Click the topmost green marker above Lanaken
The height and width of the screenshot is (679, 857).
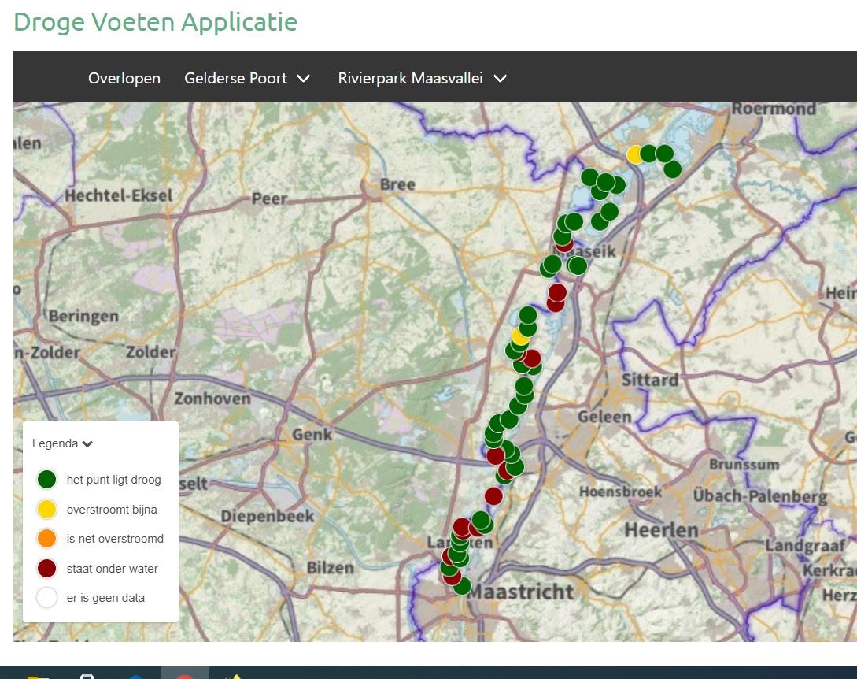pyautogui.click(x=481, y=520)
